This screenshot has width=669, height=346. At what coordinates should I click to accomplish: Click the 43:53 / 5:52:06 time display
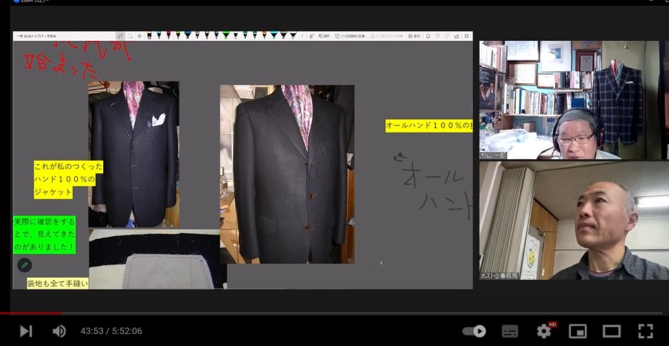pyautogui.click(x=112, y=331)
